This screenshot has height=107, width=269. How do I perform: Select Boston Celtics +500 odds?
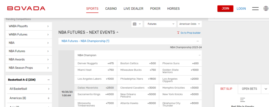pos(152,63)
